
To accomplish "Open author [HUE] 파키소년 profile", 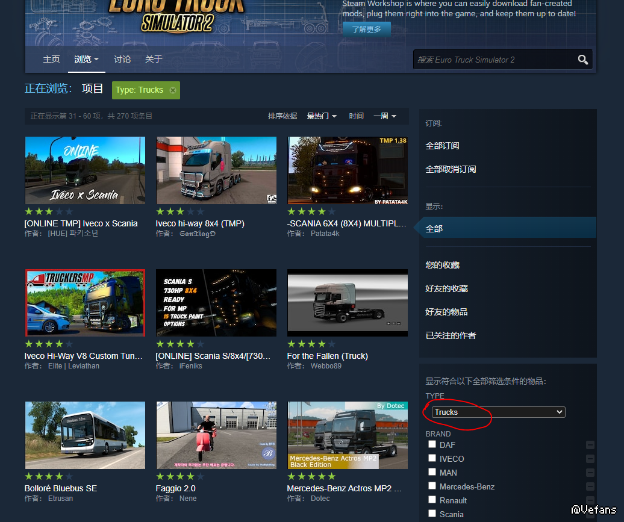I will click(73, 234).
